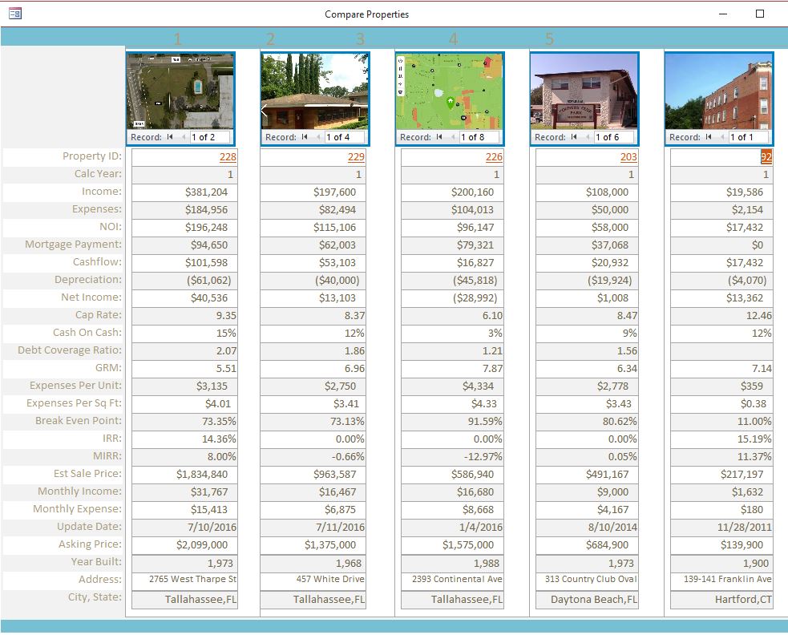Viewport: 788px width, 635px height.
Task: Go to previous photo for property 92
Action: [722, 137]
